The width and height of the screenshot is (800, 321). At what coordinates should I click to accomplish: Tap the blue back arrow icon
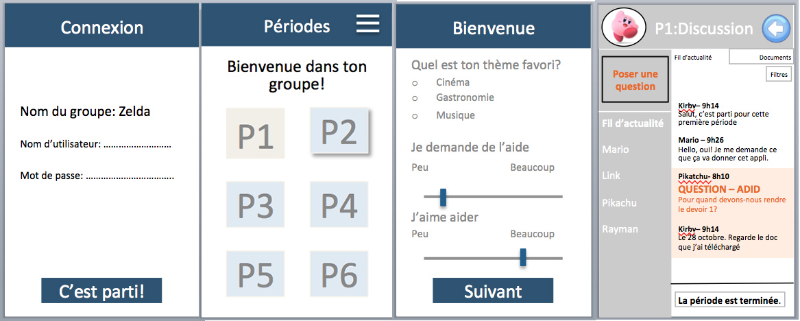pos(777,29)
